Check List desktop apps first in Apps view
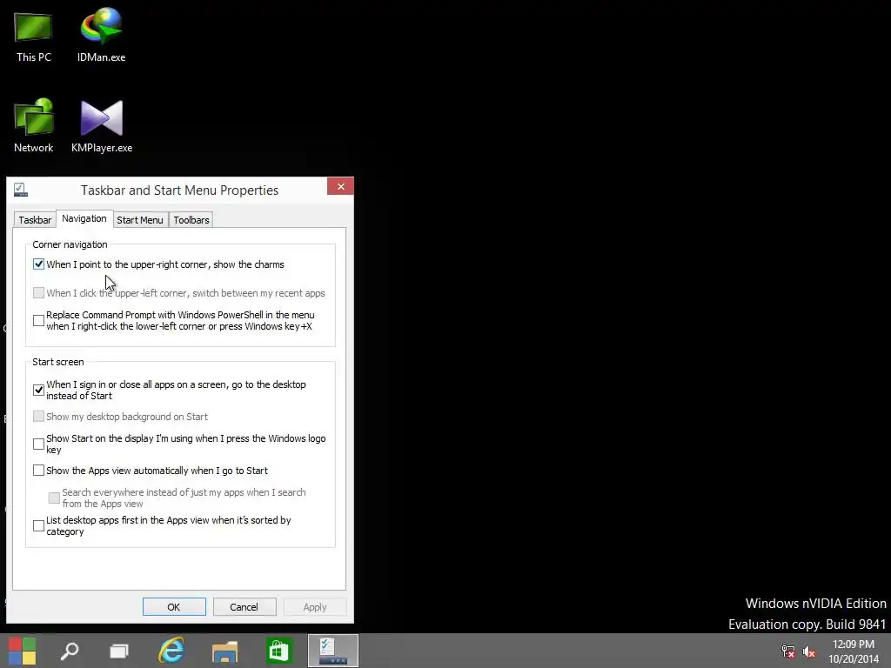 pos(38,525)
